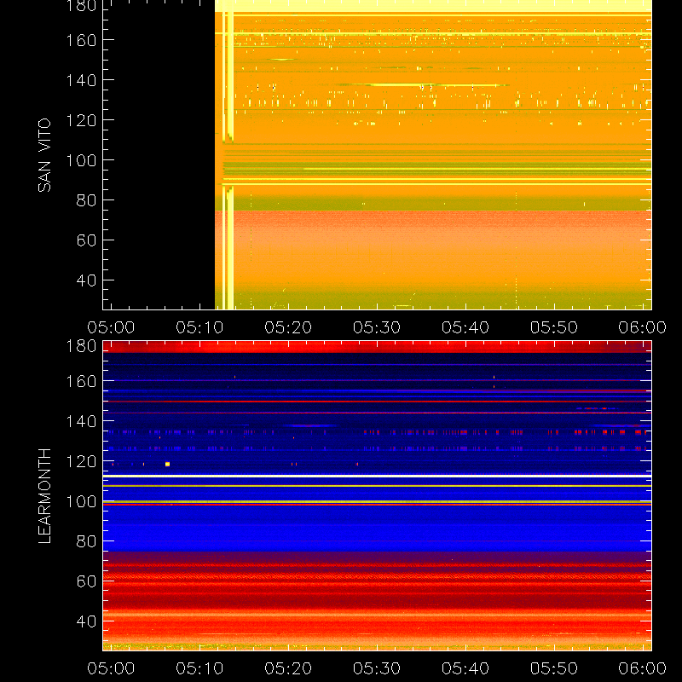Select the 80 tick label on the San Vito axis

point(86,200)
